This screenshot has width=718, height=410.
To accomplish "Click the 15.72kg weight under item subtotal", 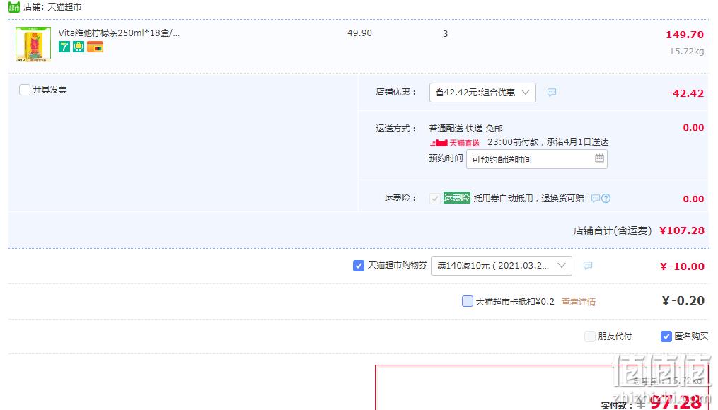I will pyautogui.click(x=686, y=51).
